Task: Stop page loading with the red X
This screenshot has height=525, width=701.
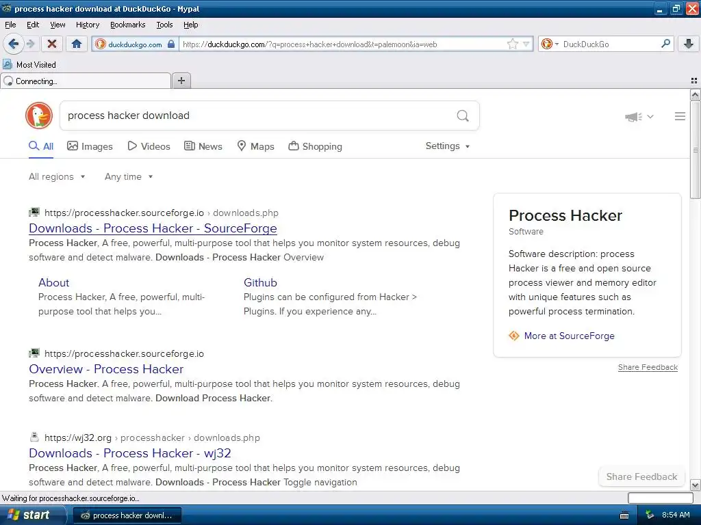Action: point(52,44)
